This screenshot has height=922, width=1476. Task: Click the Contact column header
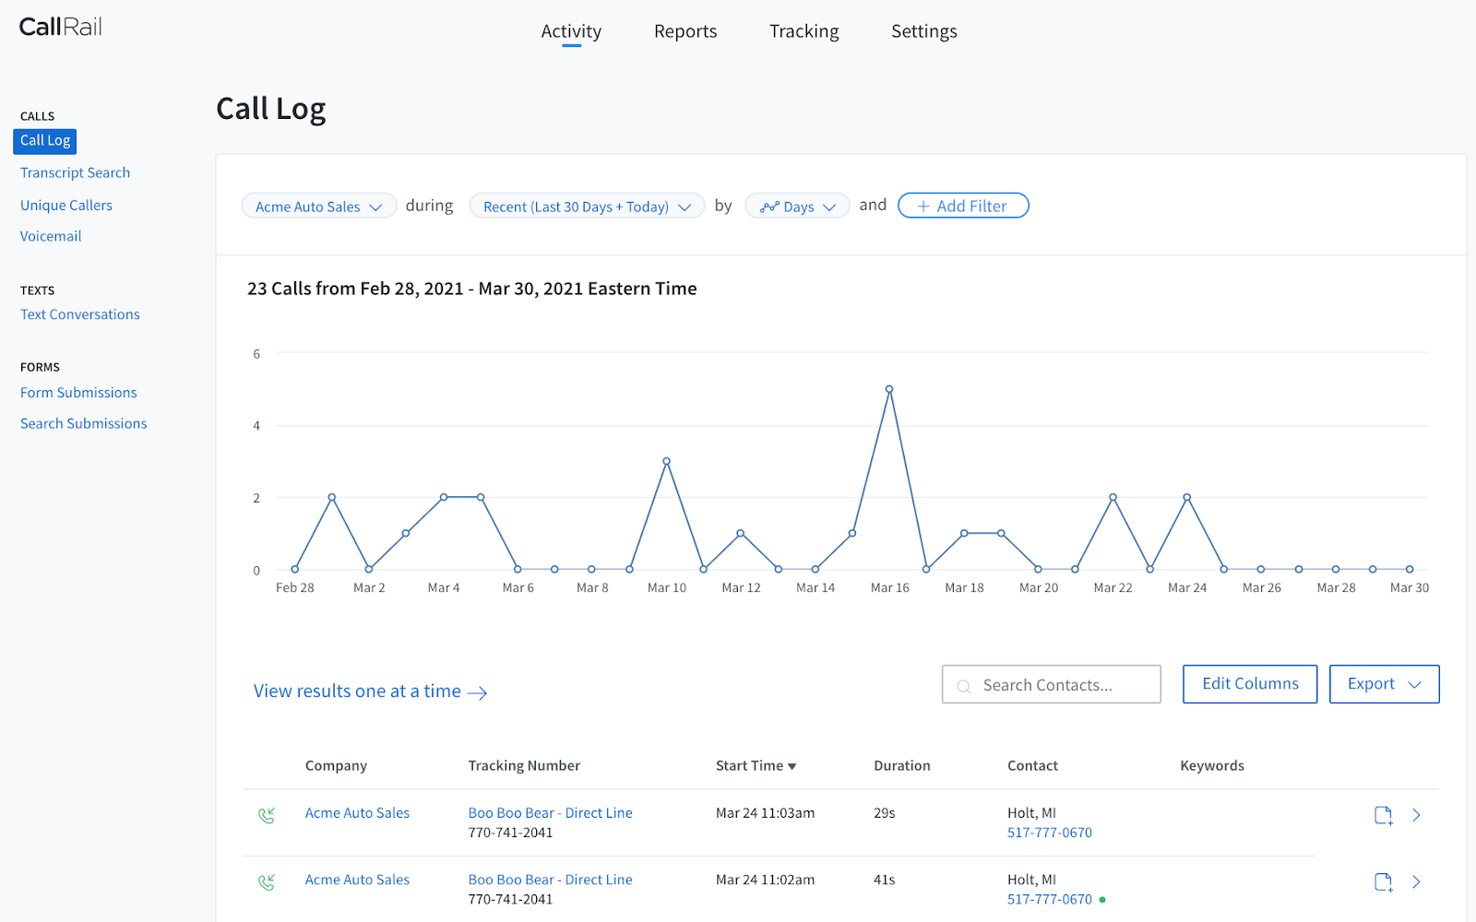point(1032,765)
